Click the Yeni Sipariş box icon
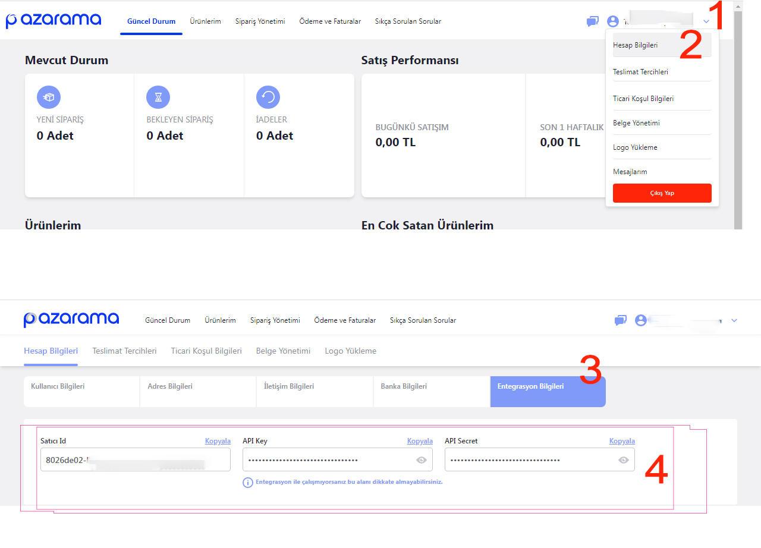Screen dimensions: 761x548 (49, 97)
